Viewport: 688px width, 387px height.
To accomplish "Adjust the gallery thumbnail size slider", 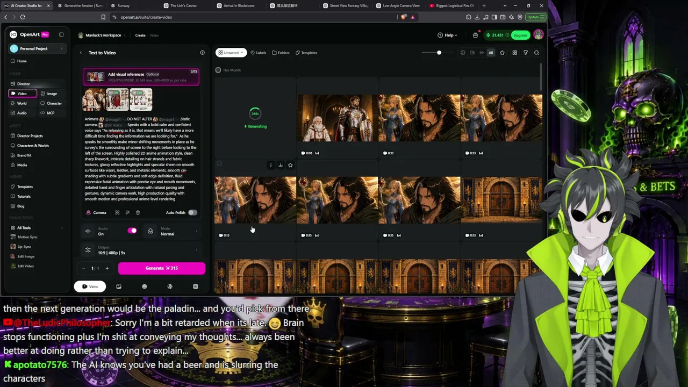I will click(x=439, y=53).
